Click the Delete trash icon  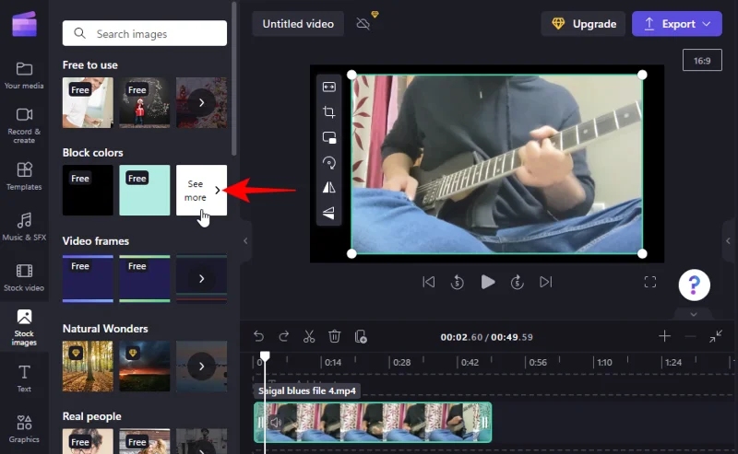point(334,336)
